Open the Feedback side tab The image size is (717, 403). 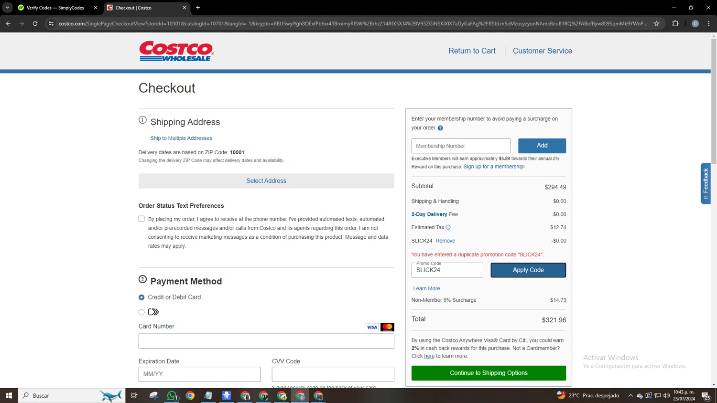pos(706,183)
